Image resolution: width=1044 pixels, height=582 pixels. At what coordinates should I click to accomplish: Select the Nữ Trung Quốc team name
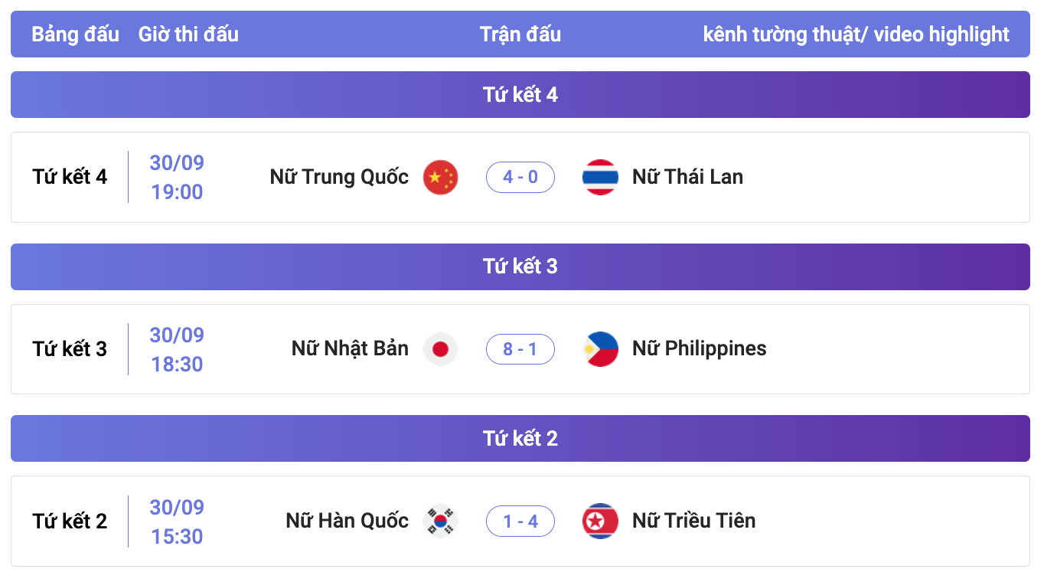pyautogui.click(x=339, y=177)
